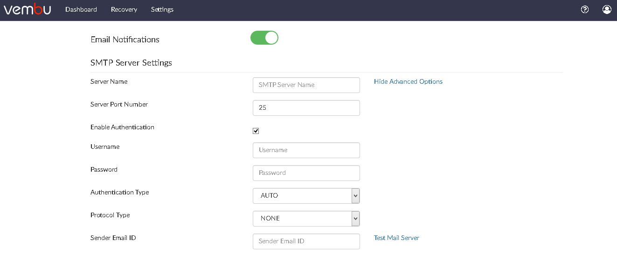This screenshot has height=254, width=617.
Task: Select the Username input field
Action: point(306,150)
